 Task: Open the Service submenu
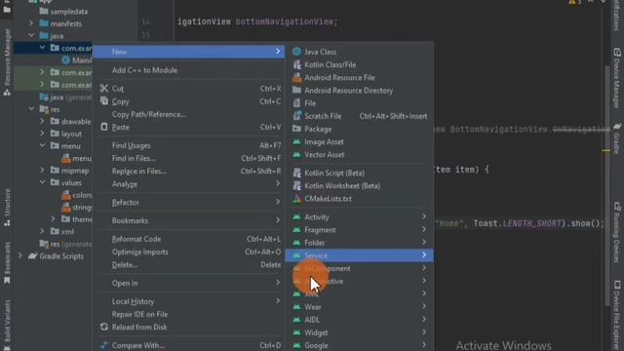click(x=360, y=255)
